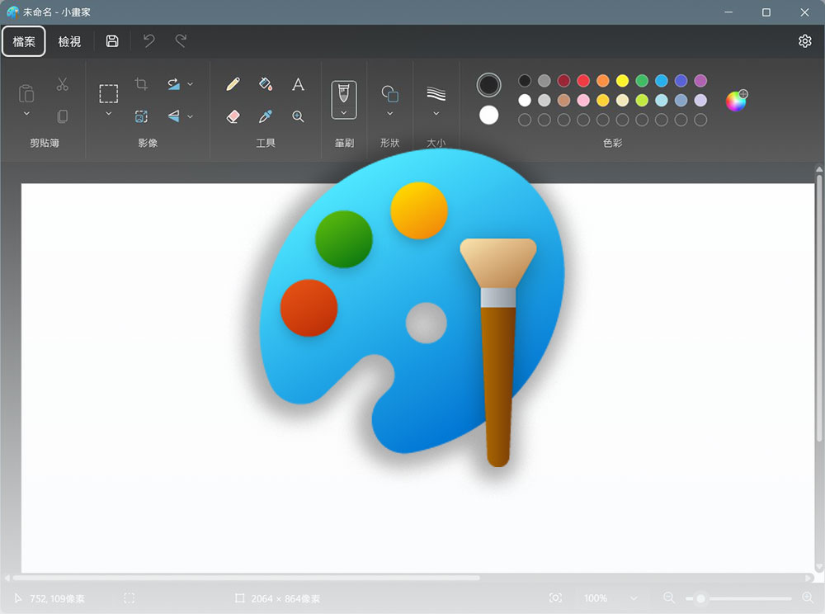Click scroll up arrow of vertical scrollbar
Viewport: 825px width, 614px height.
click(819, 169)
